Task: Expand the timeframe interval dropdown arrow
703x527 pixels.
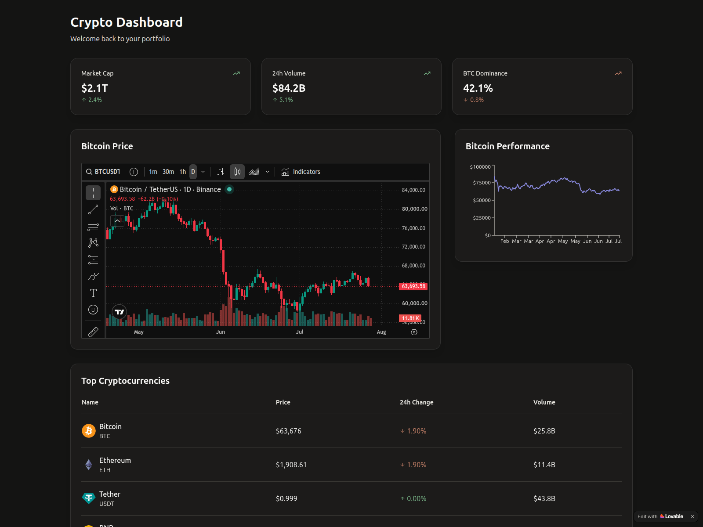Action: [x=203, y=172]
